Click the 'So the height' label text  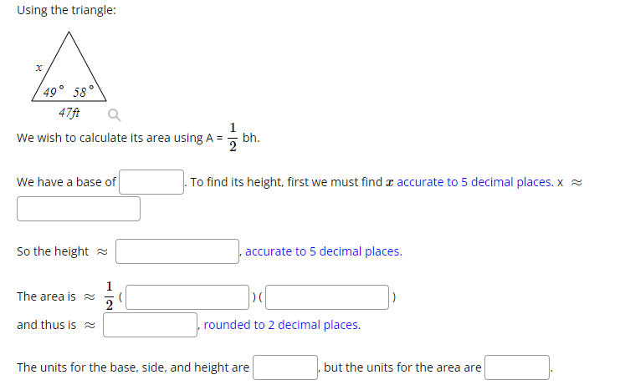pos(53,251)
